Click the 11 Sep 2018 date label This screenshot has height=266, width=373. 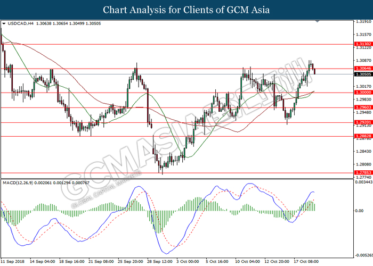(13, 262)
